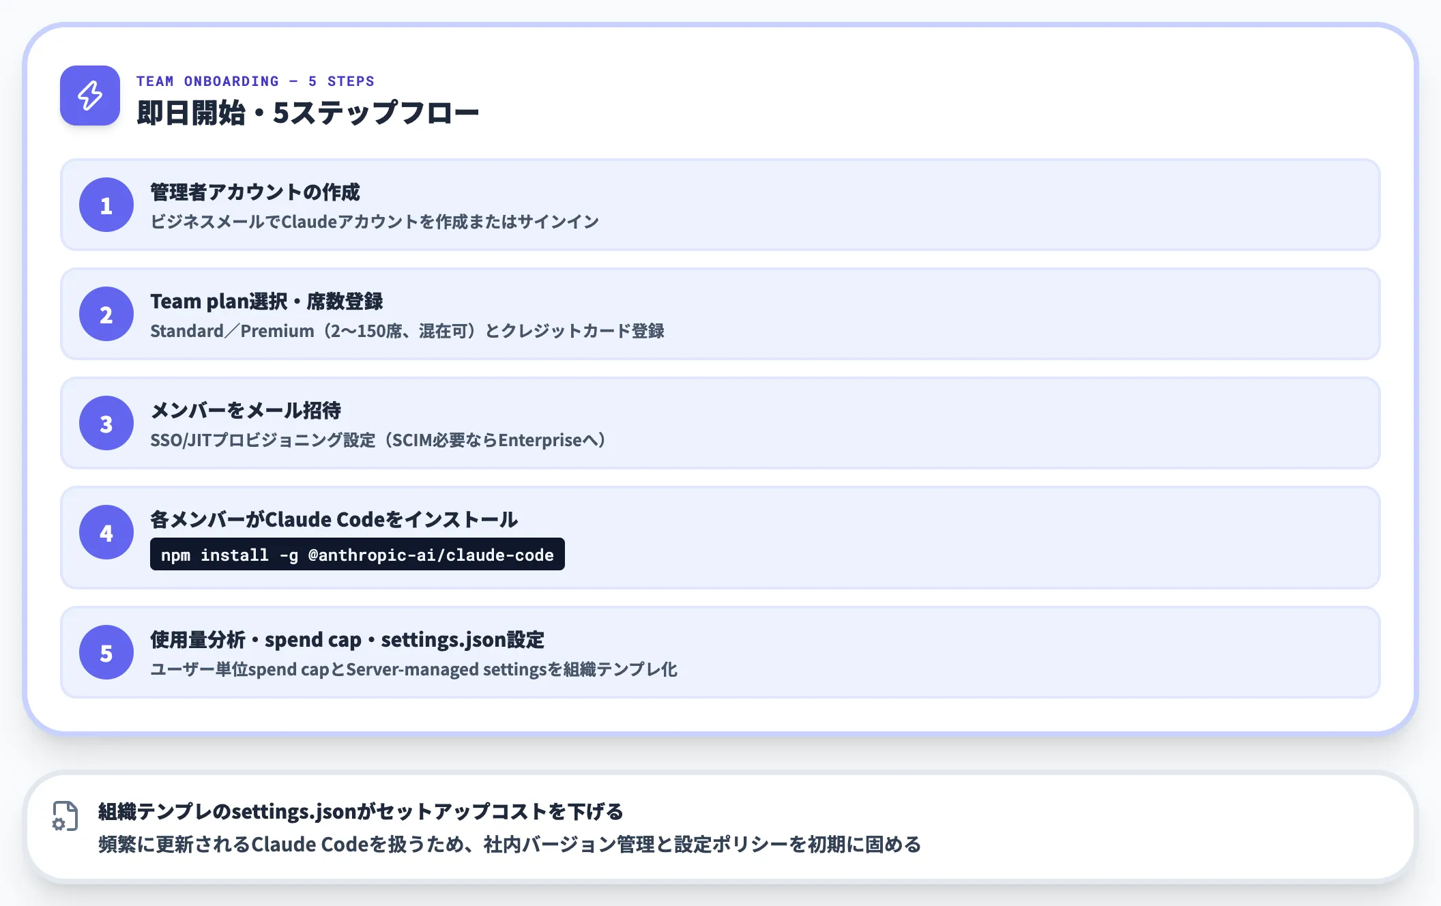Select the step 4 number circle
The image size is (1441, 906).
106,532
